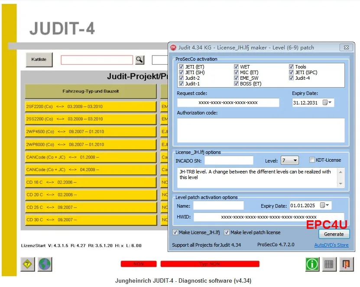The height and width of the screenshot is (287, 360).
Task: Click the magnifier search icon beside Katliste field
Action: (x=139, y=60)
